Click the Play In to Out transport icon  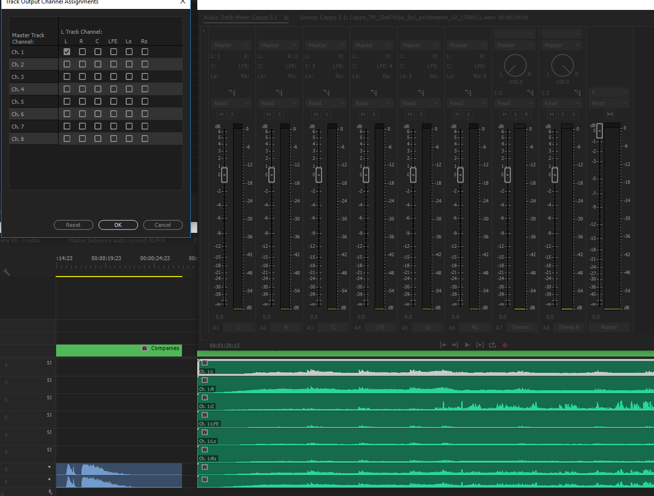click(x=480, y=345)
